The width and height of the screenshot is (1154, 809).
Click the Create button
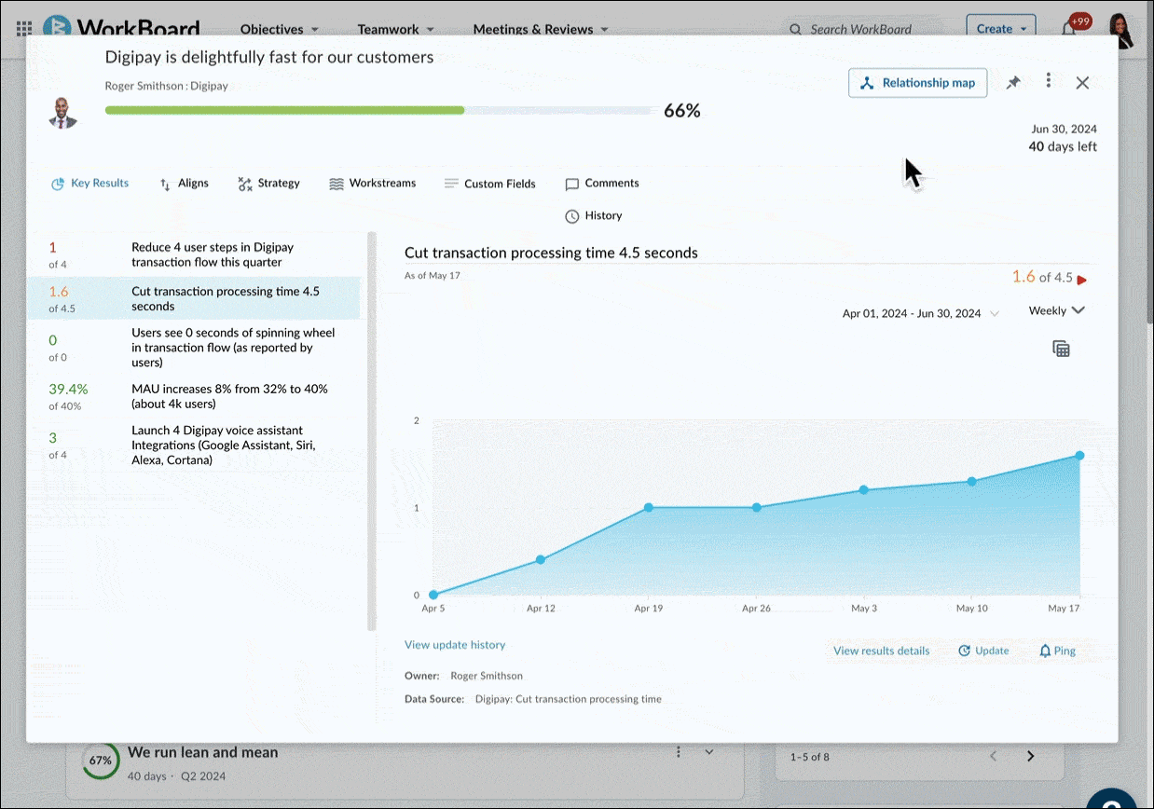pyautogui.click(x=1001, y=29)
